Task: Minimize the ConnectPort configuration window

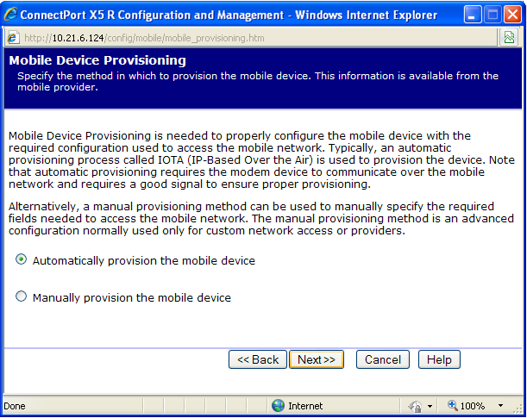Action: click(x=474, y=14)
